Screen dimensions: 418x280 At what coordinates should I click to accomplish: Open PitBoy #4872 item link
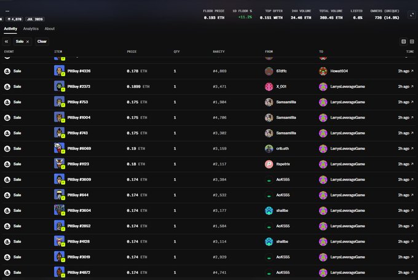[79, 272]
